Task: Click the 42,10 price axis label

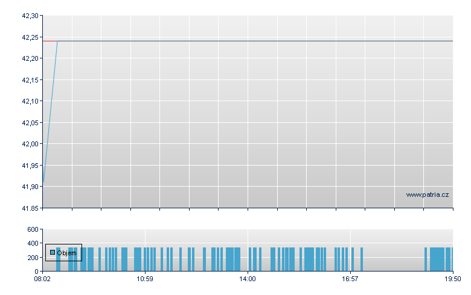Action: click(x=30, y=101)
